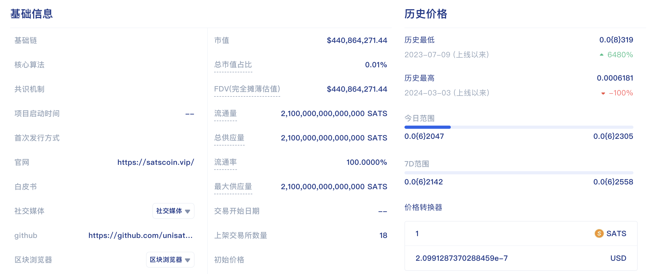Screen dimensions: 661x274
Task: Click the 总市值占比 label tooltip
Action: (233, 65)
